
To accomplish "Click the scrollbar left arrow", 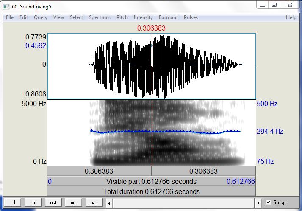I will pyautogui.click(x=109, y=203).
